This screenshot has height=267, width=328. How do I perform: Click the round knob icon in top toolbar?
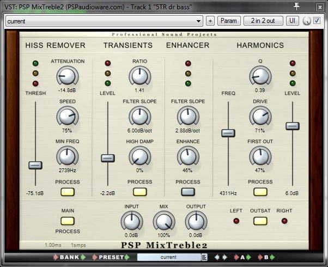click(x=307, y=21)
